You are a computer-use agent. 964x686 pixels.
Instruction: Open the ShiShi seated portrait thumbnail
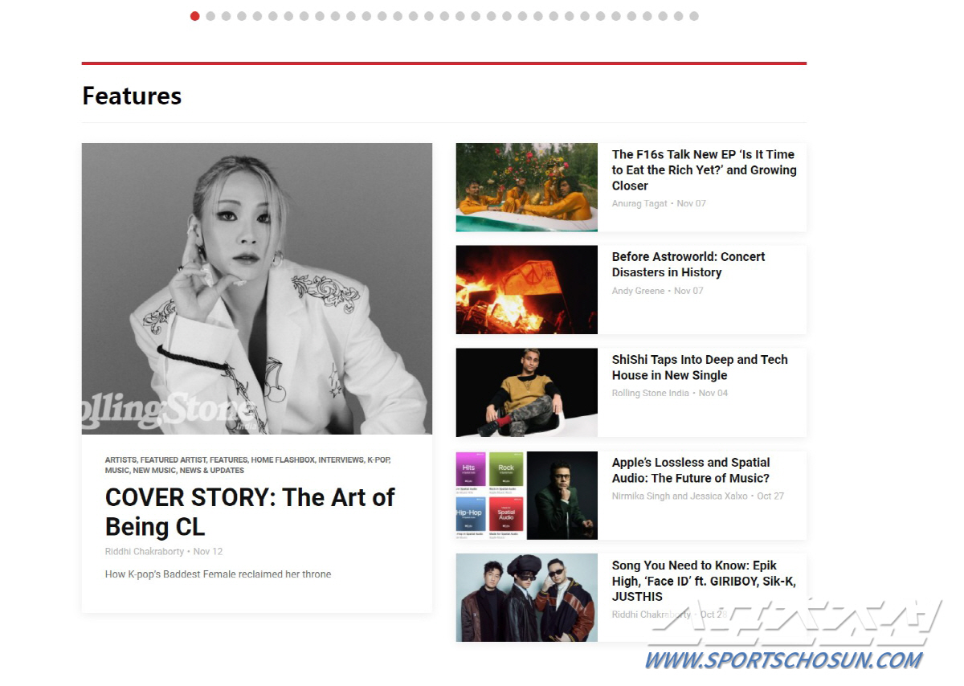527,393
